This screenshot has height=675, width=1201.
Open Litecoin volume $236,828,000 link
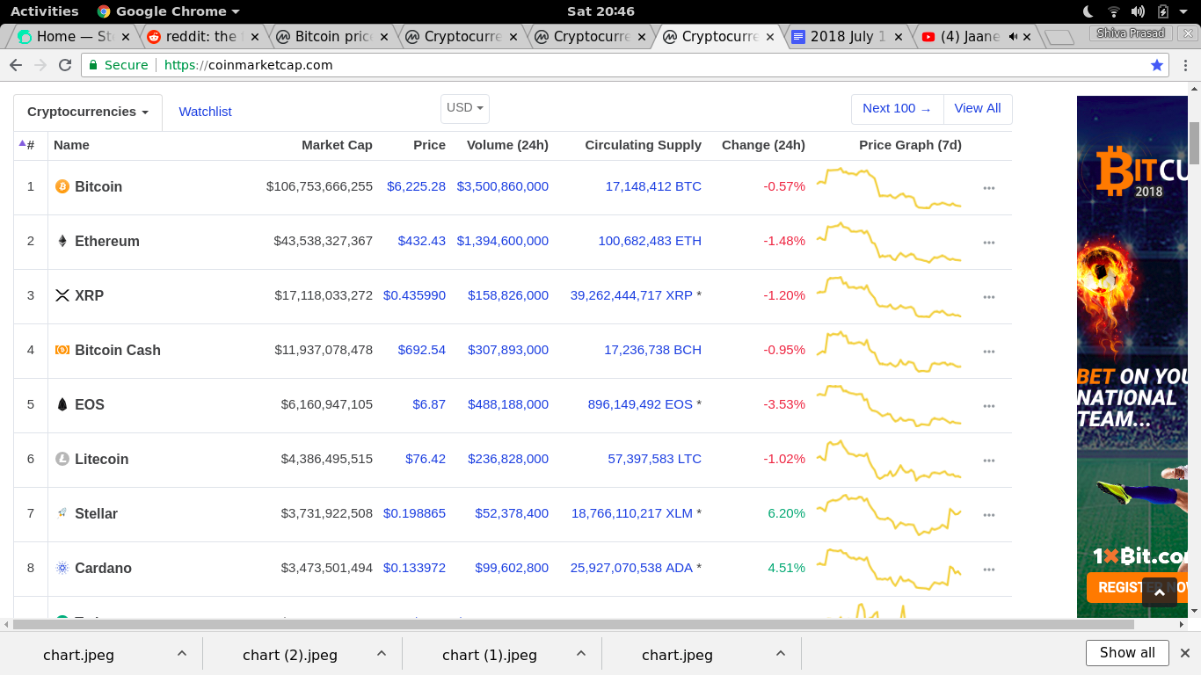point(508,459)
